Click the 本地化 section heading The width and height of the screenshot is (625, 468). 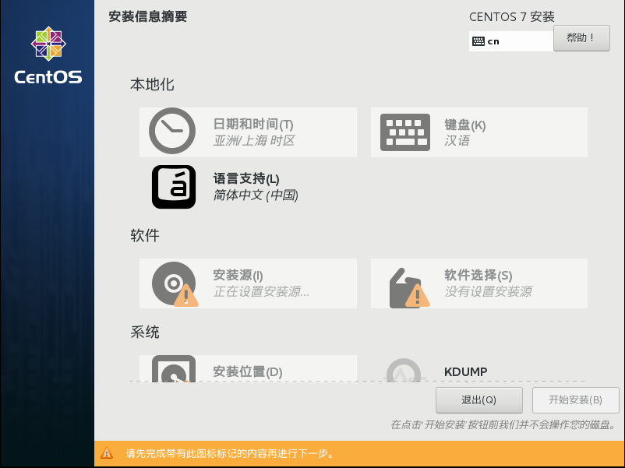tap(152, 84)
